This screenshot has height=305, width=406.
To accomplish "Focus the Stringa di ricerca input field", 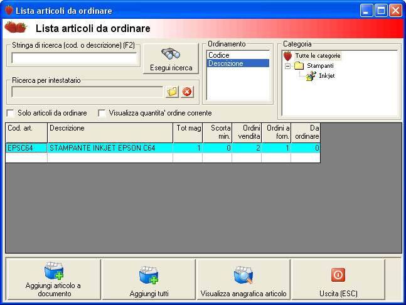I will (74, 58).
